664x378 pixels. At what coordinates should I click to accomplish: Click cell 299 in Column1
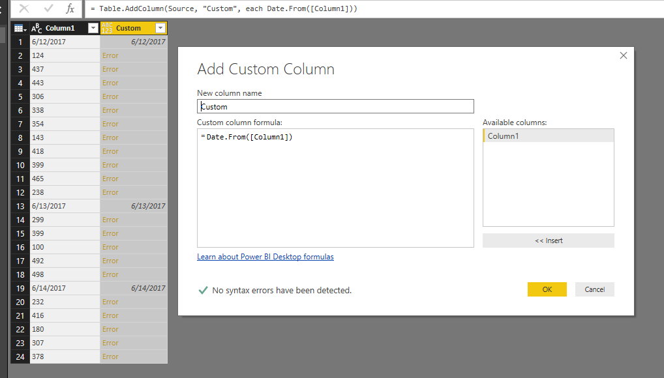(65, 220)
